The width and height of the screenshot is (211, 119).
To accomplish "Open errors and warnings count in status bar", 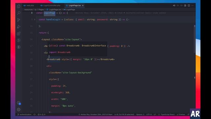I will [42, 114].
